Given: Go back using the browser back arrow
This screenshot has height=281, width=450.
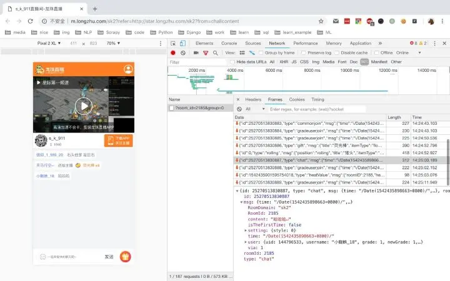Looking at the screenshot, I should coord(7,21).
